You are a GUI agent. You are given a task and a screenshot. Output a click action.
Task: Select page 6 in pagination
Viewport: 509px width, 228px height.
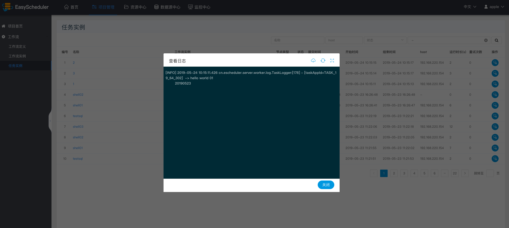click(x=435, y=173)
